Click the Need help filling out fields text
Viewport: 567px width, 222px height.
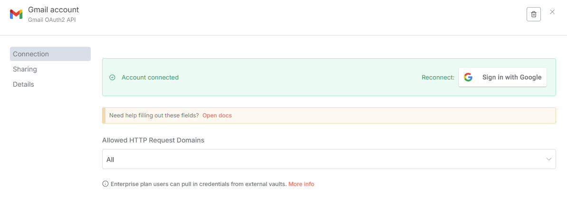pos(154,115)
